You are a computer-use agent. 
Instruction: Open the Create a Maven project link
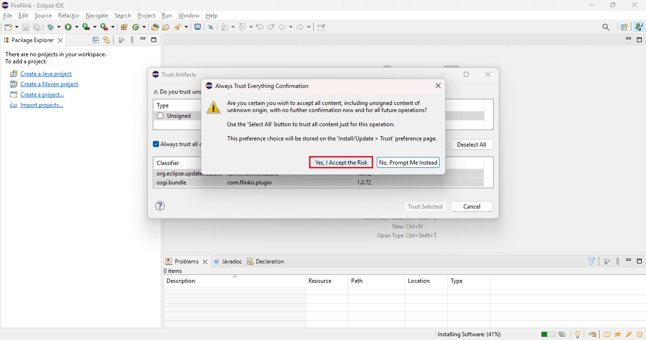49,84
